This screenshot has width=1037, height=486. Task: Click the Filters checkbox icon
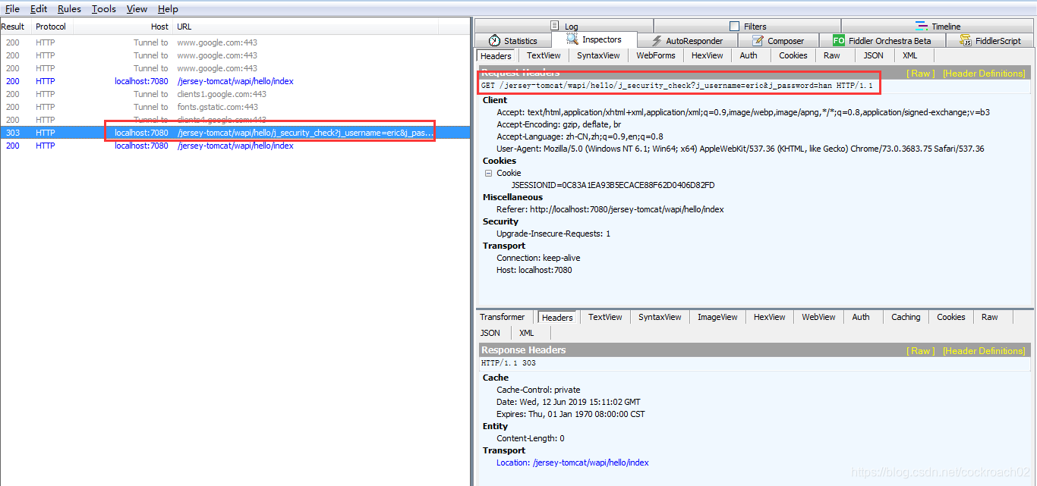tap(734, 26)
